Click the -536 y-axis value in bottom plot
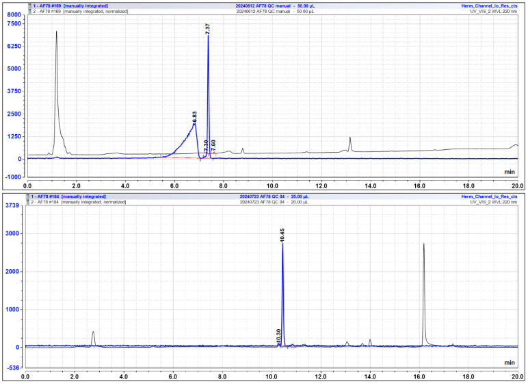Screen dimensions: 528x384 tap(12, 368)
